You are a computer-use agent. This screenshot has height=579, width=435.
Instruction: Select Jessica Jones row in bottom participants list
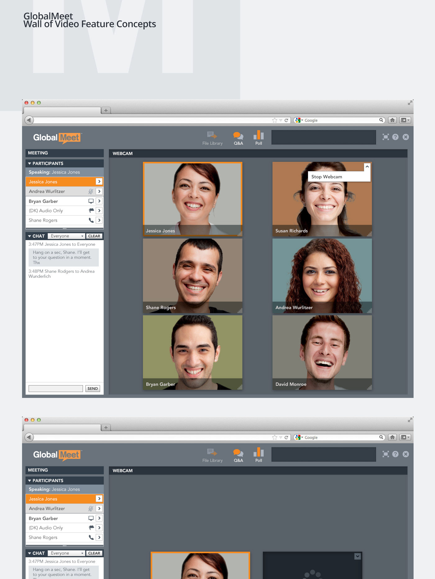pos(65,499)
